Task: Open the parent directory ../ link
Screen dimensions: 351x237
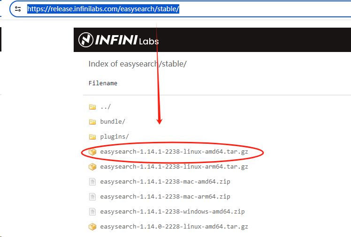Action: click(106, 107)
